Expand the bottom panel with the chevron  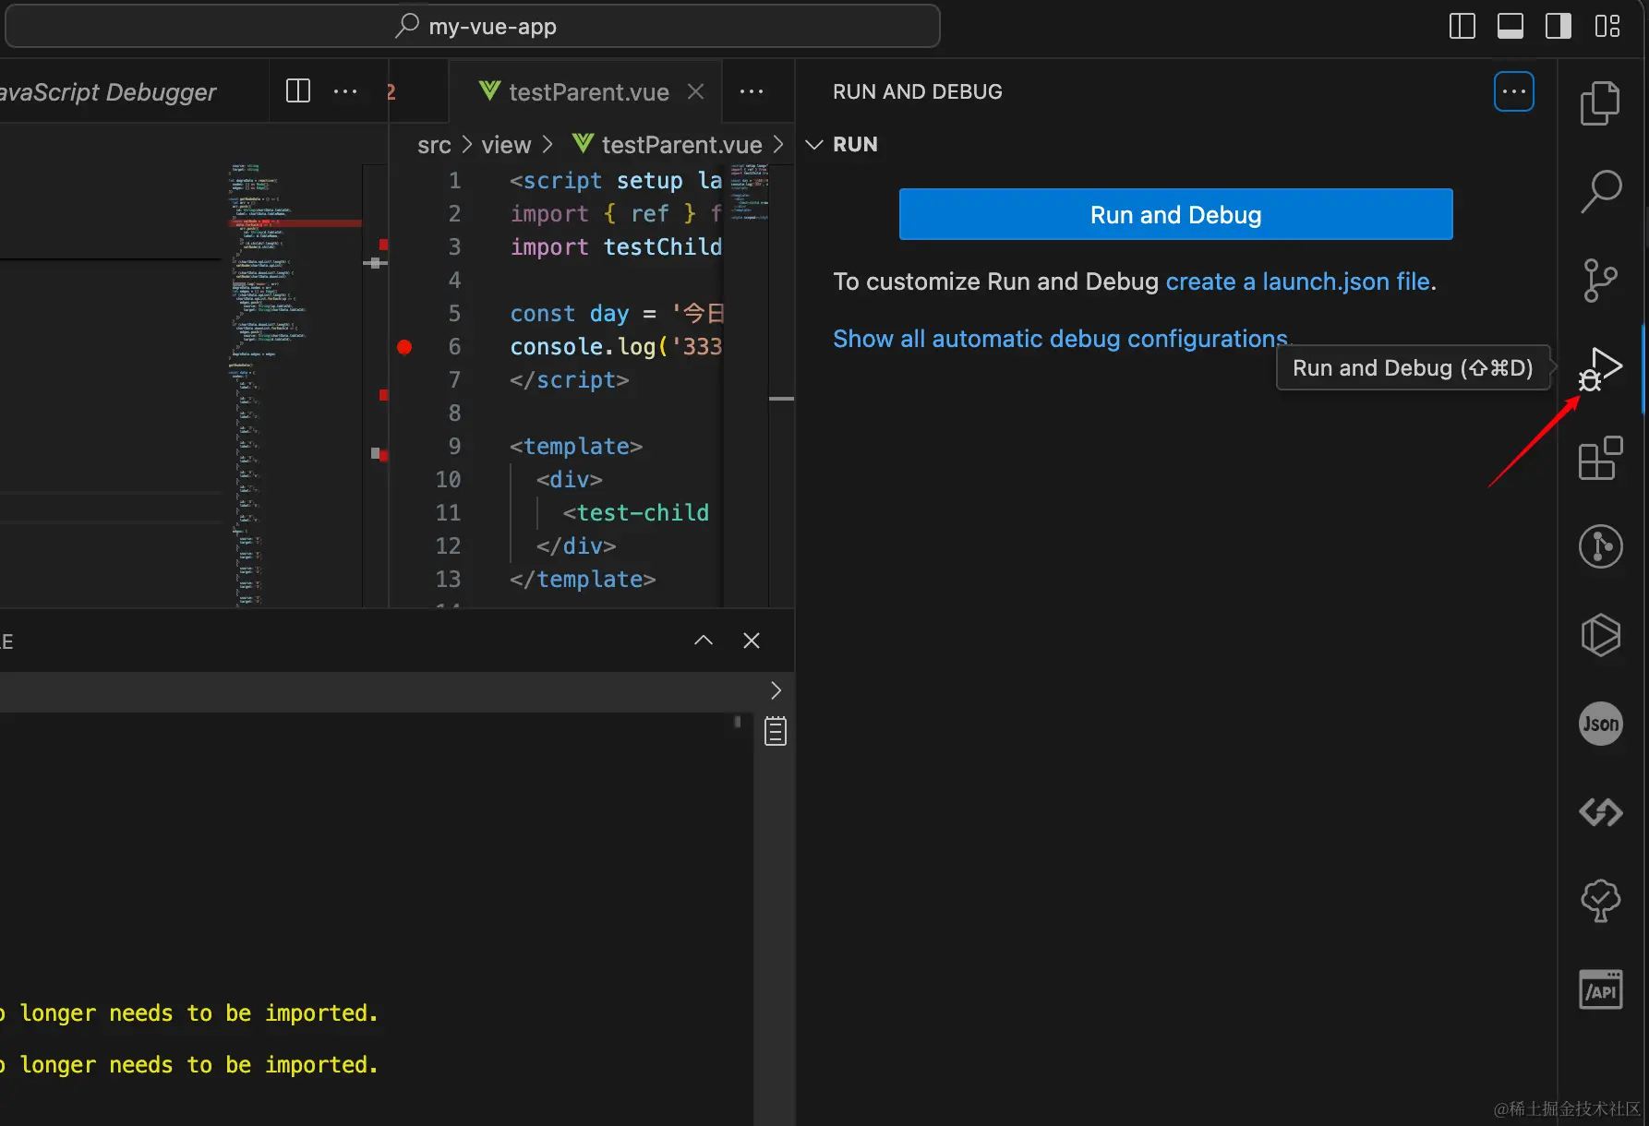pyautogui.click(x=703, y=640)
